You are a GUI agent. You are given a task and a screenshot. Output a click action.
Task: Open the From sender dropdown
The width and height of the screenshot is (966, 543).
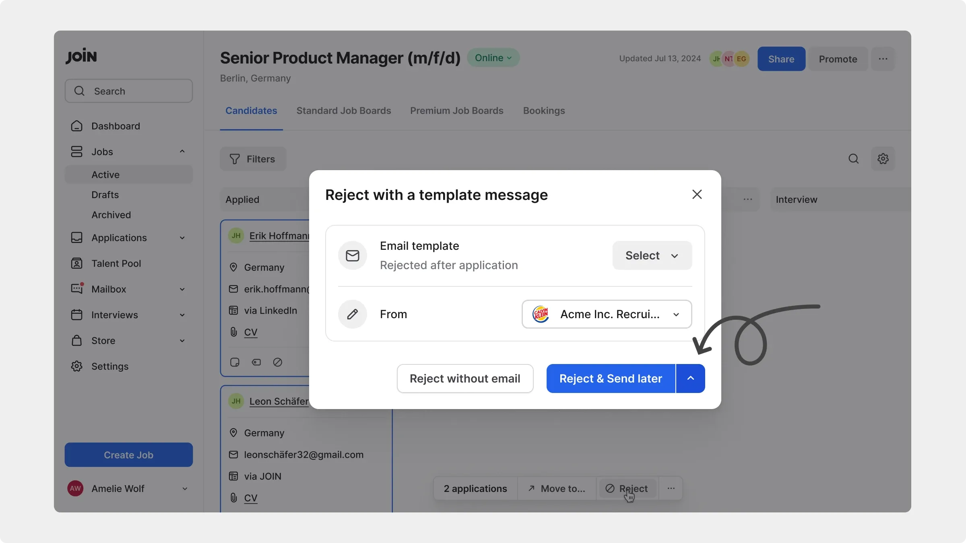tap(607, 314)
